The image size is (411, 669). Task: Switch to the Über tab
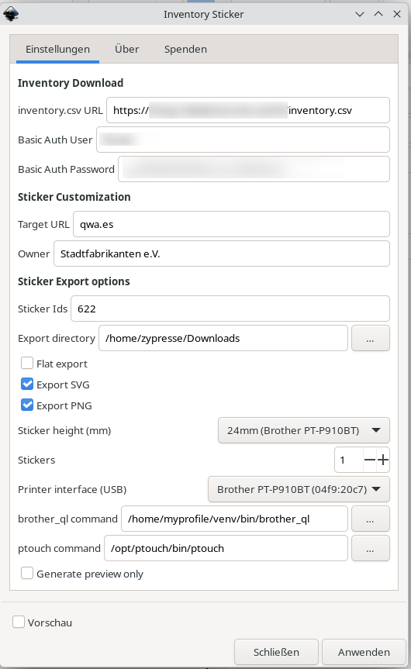coord(126,49)
